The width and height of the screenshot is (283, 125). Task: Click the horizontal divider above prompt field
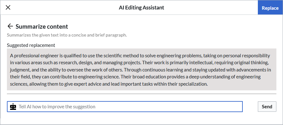click(x=141, y=94)
